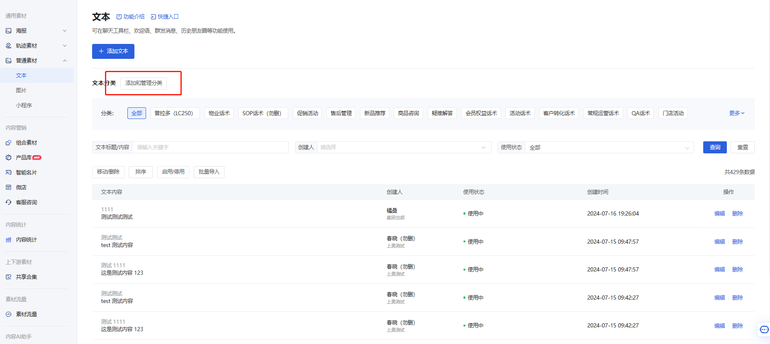Click 编辑 for the 19:26:04 row
The width and height of the screenshot is (770, 344).
tap(719, 213)
